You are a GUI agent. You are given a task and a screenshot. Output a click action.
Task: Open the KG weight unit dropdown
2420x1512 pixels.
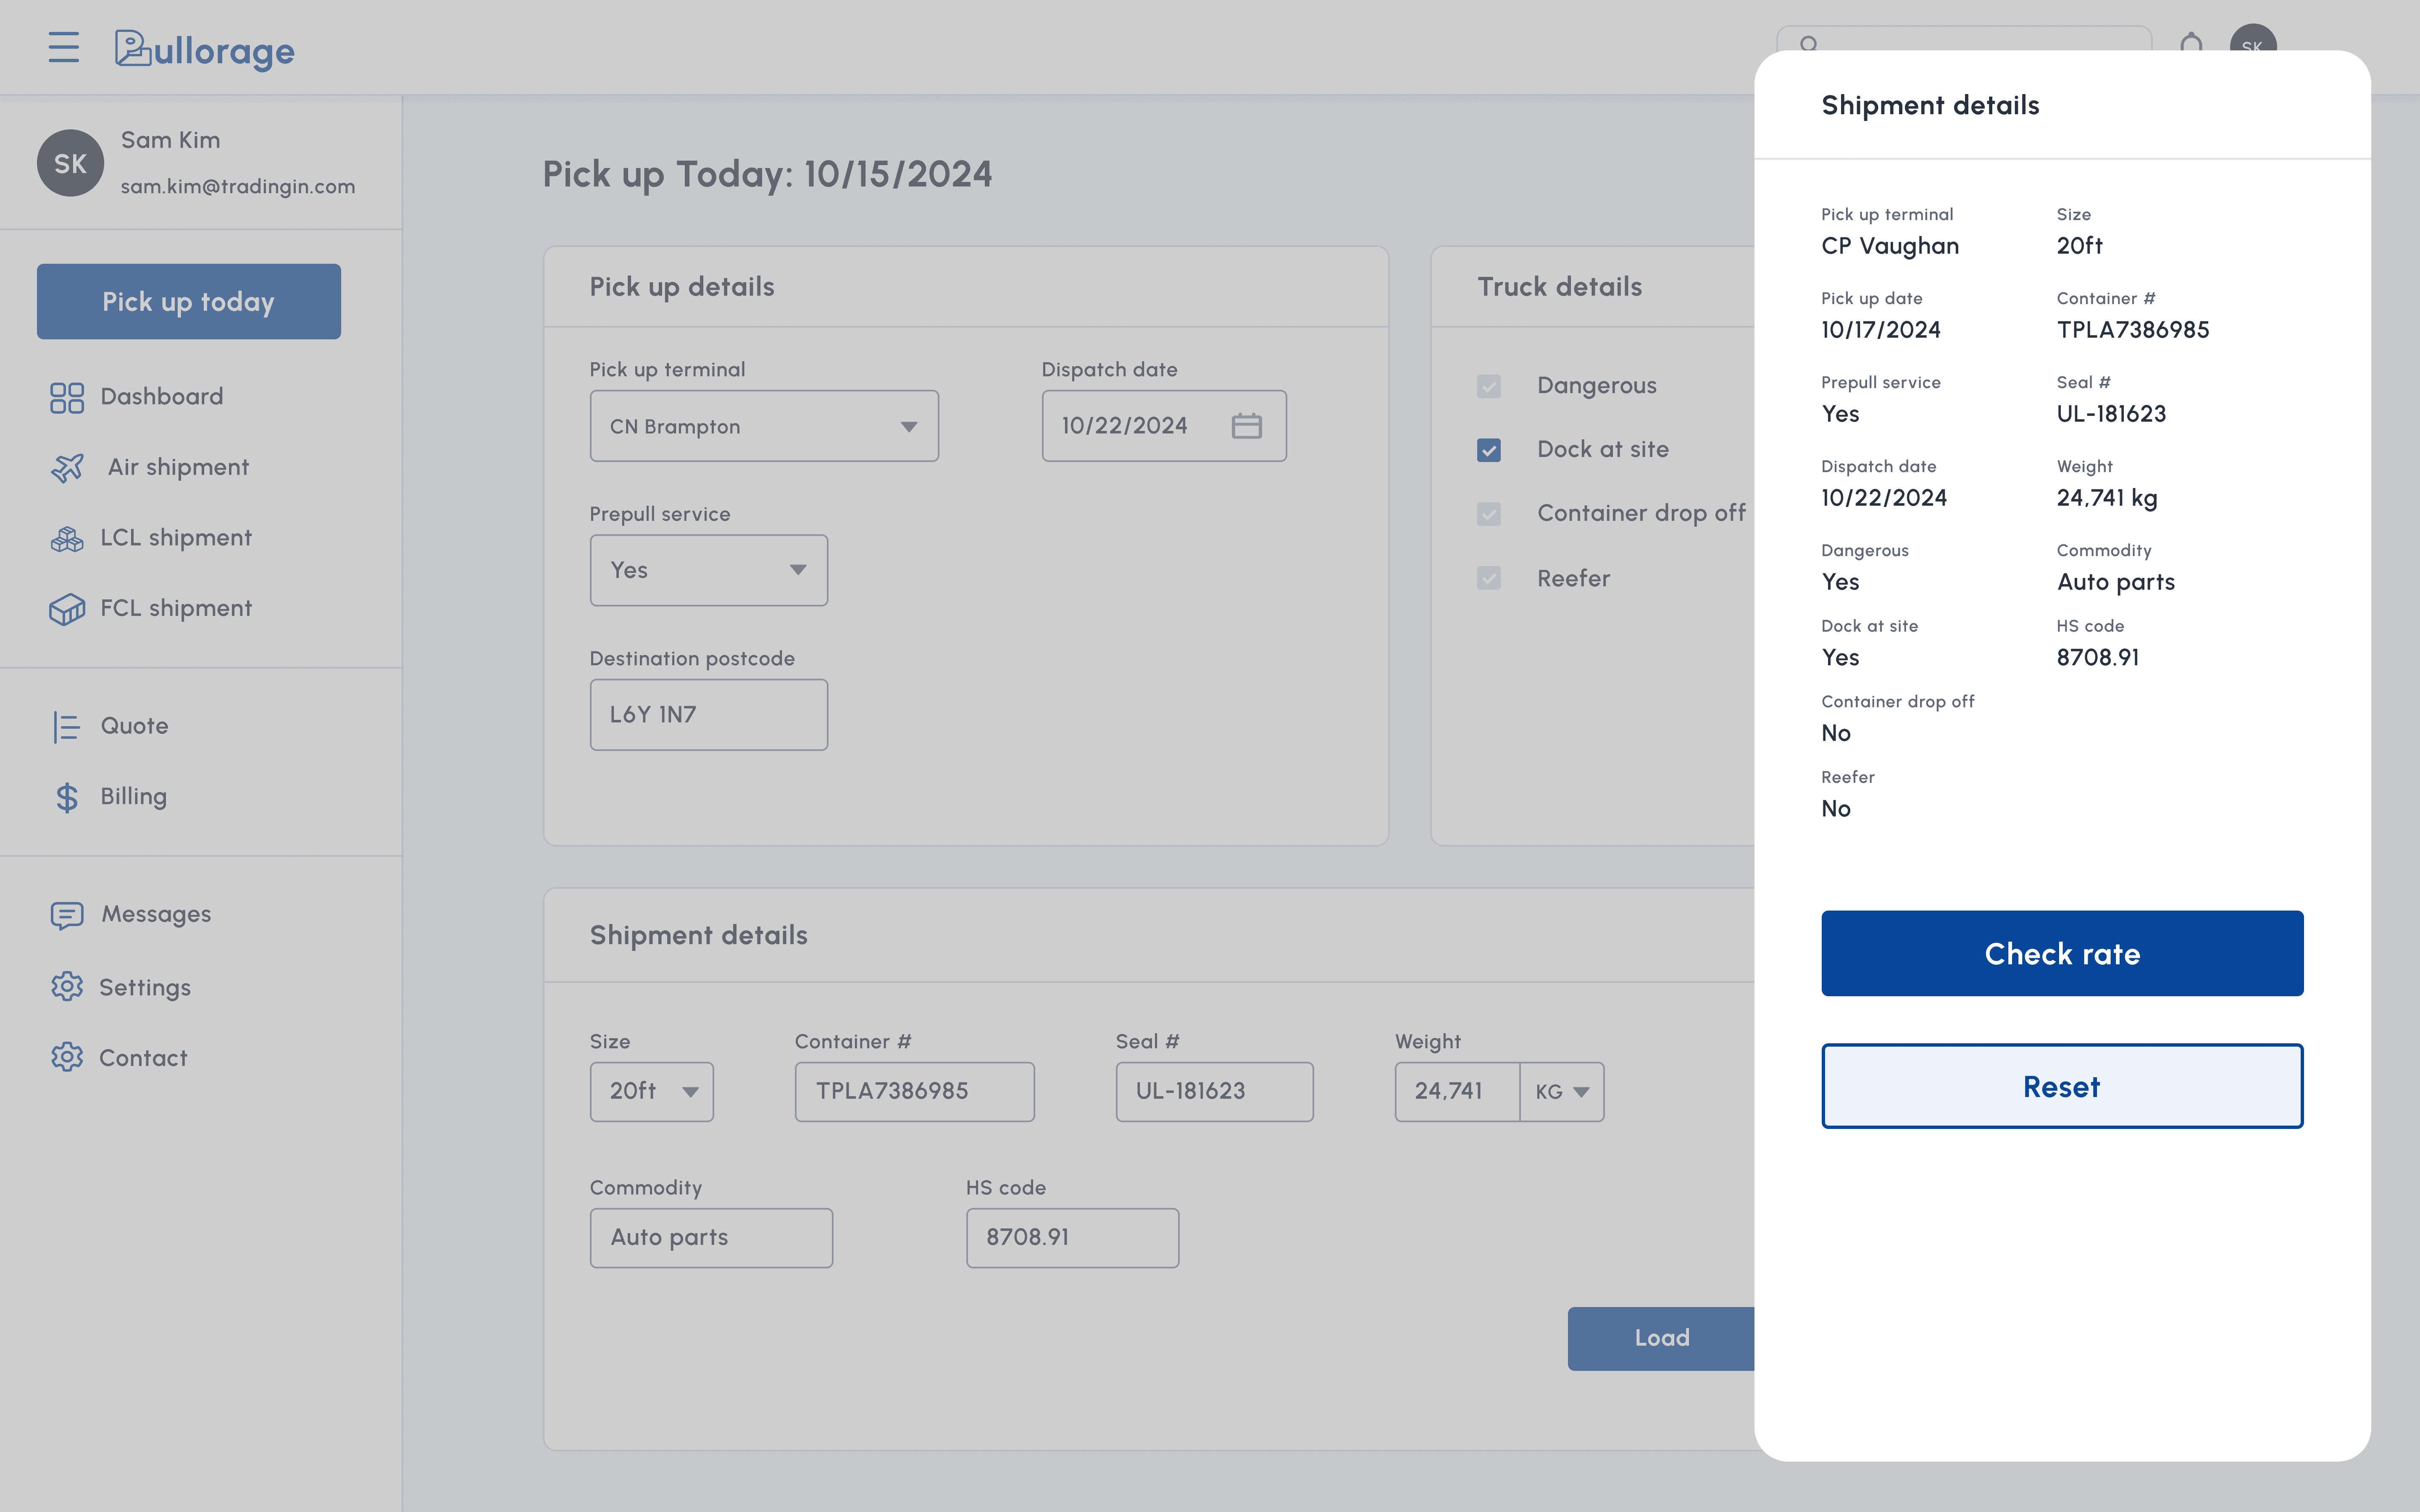tap(1562, 1092)
